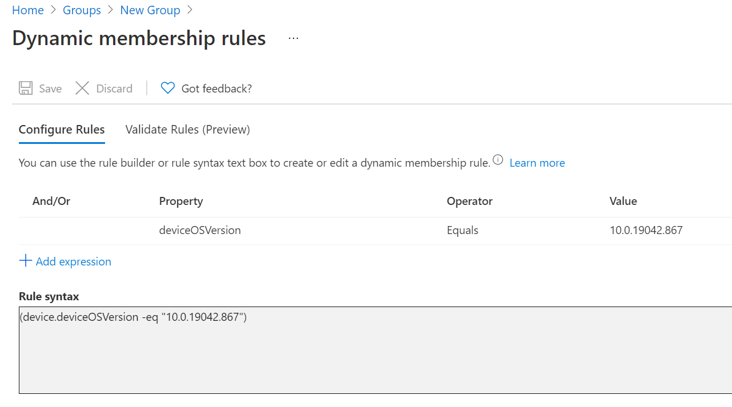The image size is (732, 407).
Task: Open New Group breadcrumb link
Action: [150, 10]
